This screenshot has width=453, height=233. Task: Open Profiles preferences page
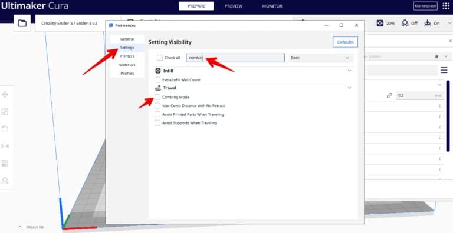127,74
